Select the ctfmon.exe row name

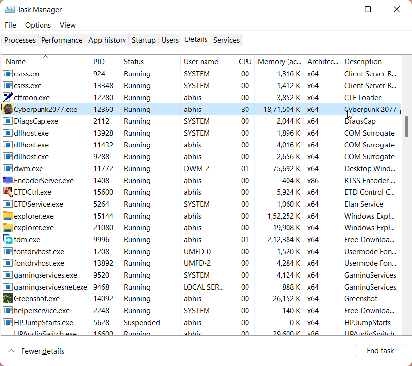click(32, 98)
